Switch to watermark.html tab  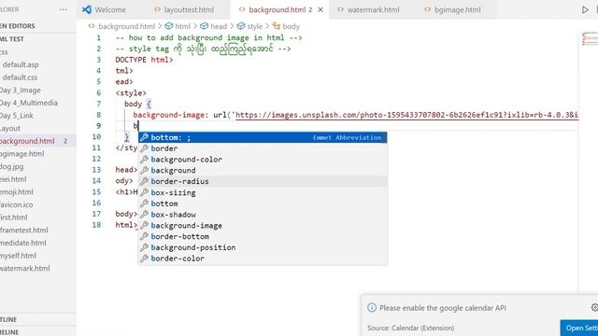(373, 10)
